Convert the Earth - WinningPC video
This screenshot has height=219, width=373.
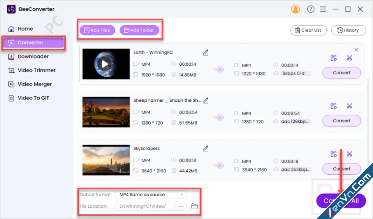click(342, 73)
